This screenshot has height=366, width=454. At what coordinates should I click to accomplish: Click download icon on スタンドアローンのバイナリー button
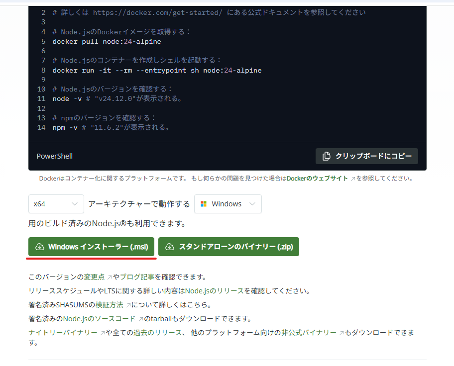tap(170, 247)
